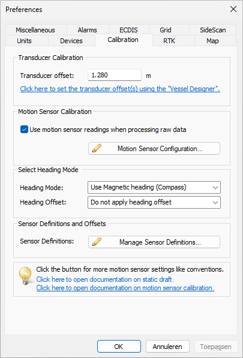Expand the Heading Mode dropdown
Image resolution: width=243 pixels, height=358 pixels.
154,188
